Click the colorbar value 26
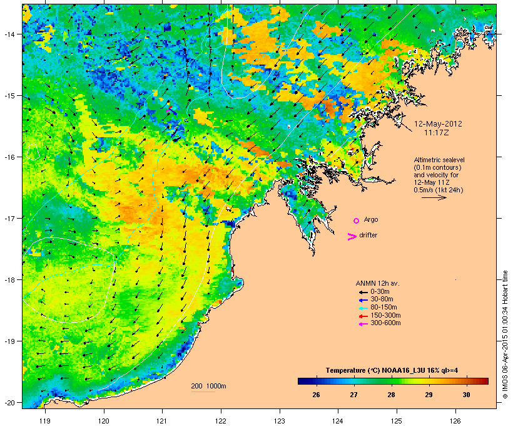Screen dimensions: 513x426 click(x=316, y=395)
